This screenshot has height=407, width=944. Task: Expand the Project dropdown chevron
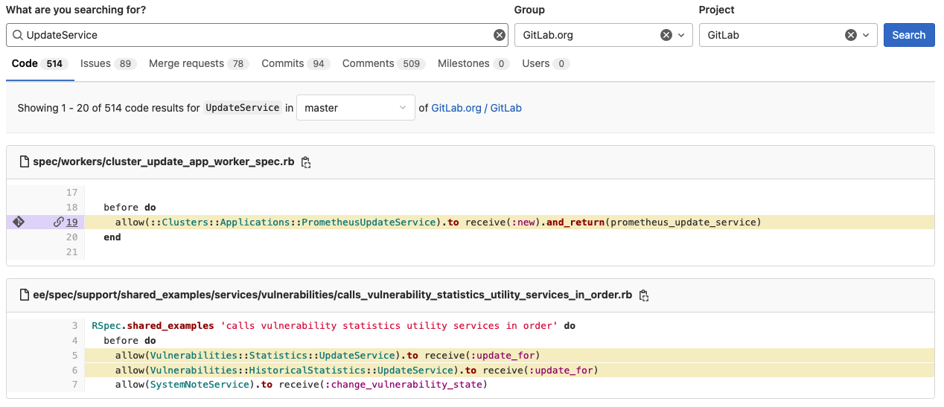point(866,35)
